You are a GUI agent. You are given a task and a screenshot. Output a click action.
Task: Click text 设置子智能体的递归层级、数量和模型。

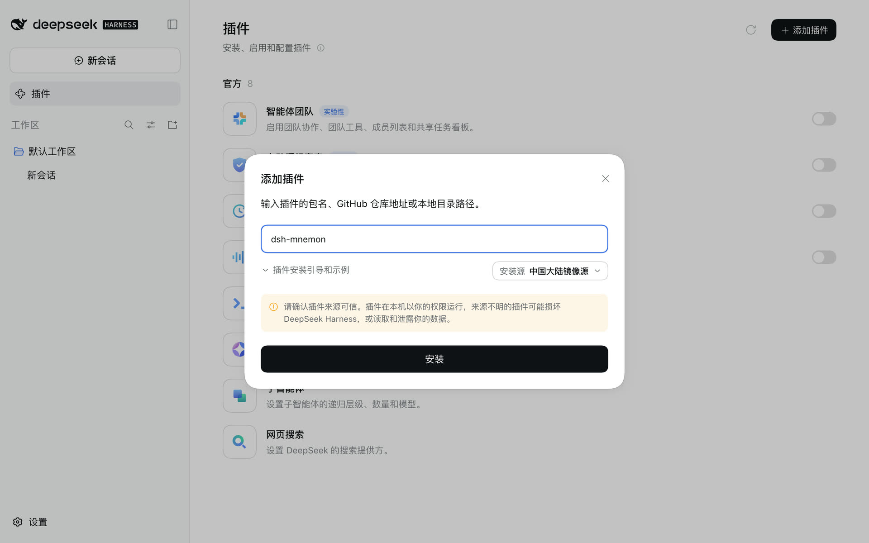[345, 405]
